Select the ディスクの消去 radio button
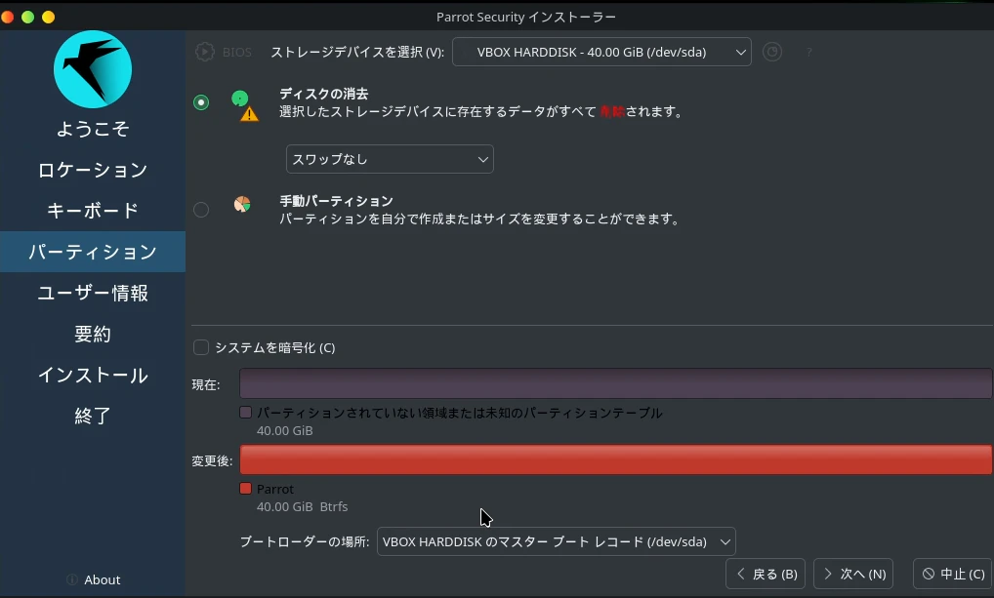994x598 pixels. tap(201, 102)
